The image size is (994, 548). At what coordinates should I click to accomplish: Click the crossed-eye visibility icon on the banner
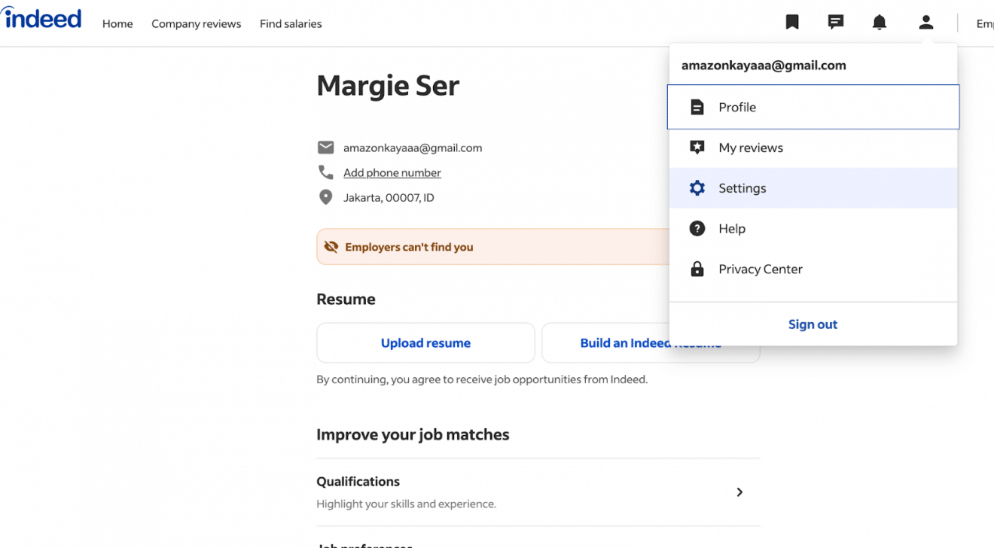point(331,246)
